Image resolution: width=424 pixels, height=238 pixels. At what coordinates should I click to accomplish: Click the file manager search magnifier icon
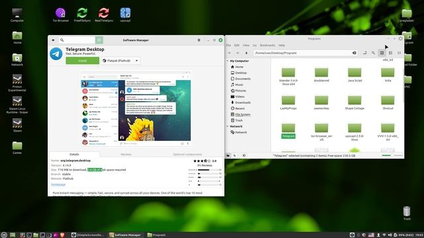pyautogui.click(x=373, y=53)
